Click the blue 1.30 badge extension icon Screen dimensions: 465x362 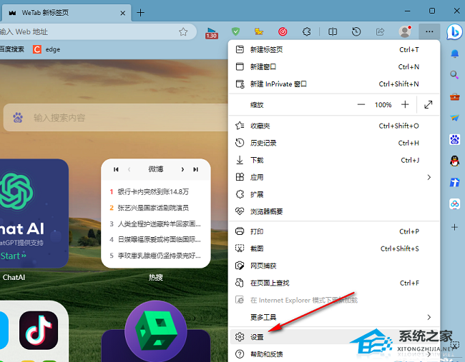click(212, 33)
